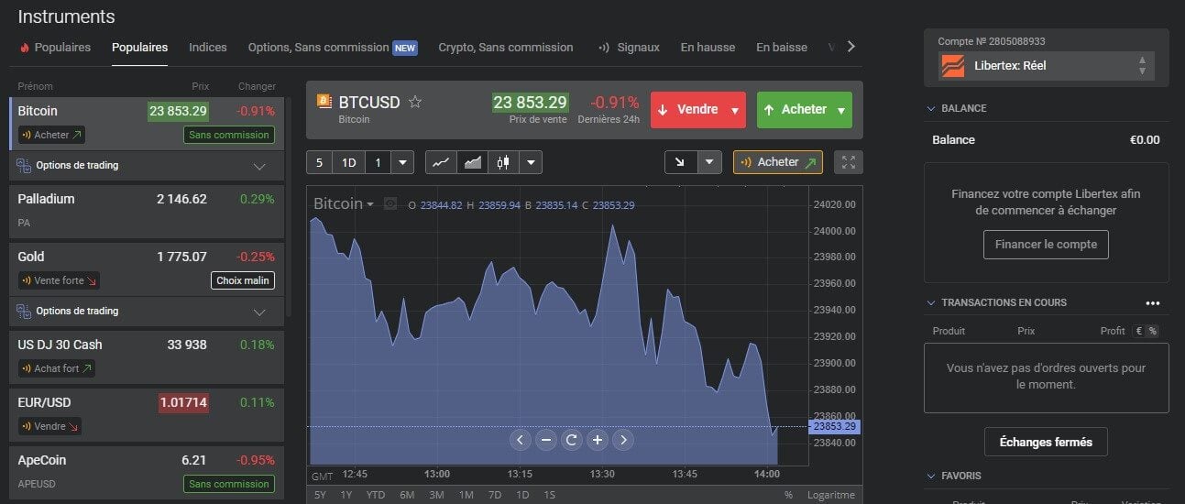Screen dimensions: 1185x504
Task: Collapse the BALANCE section
Action: point(931,108)
